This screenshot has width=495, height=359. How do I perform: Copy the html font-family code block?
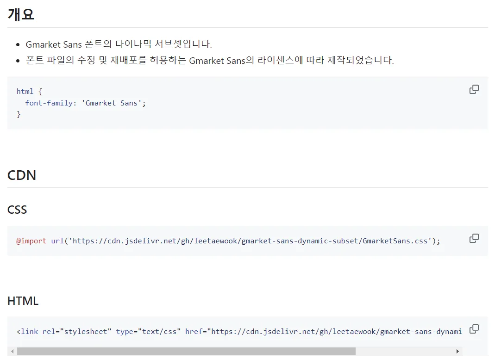point(474,89)
